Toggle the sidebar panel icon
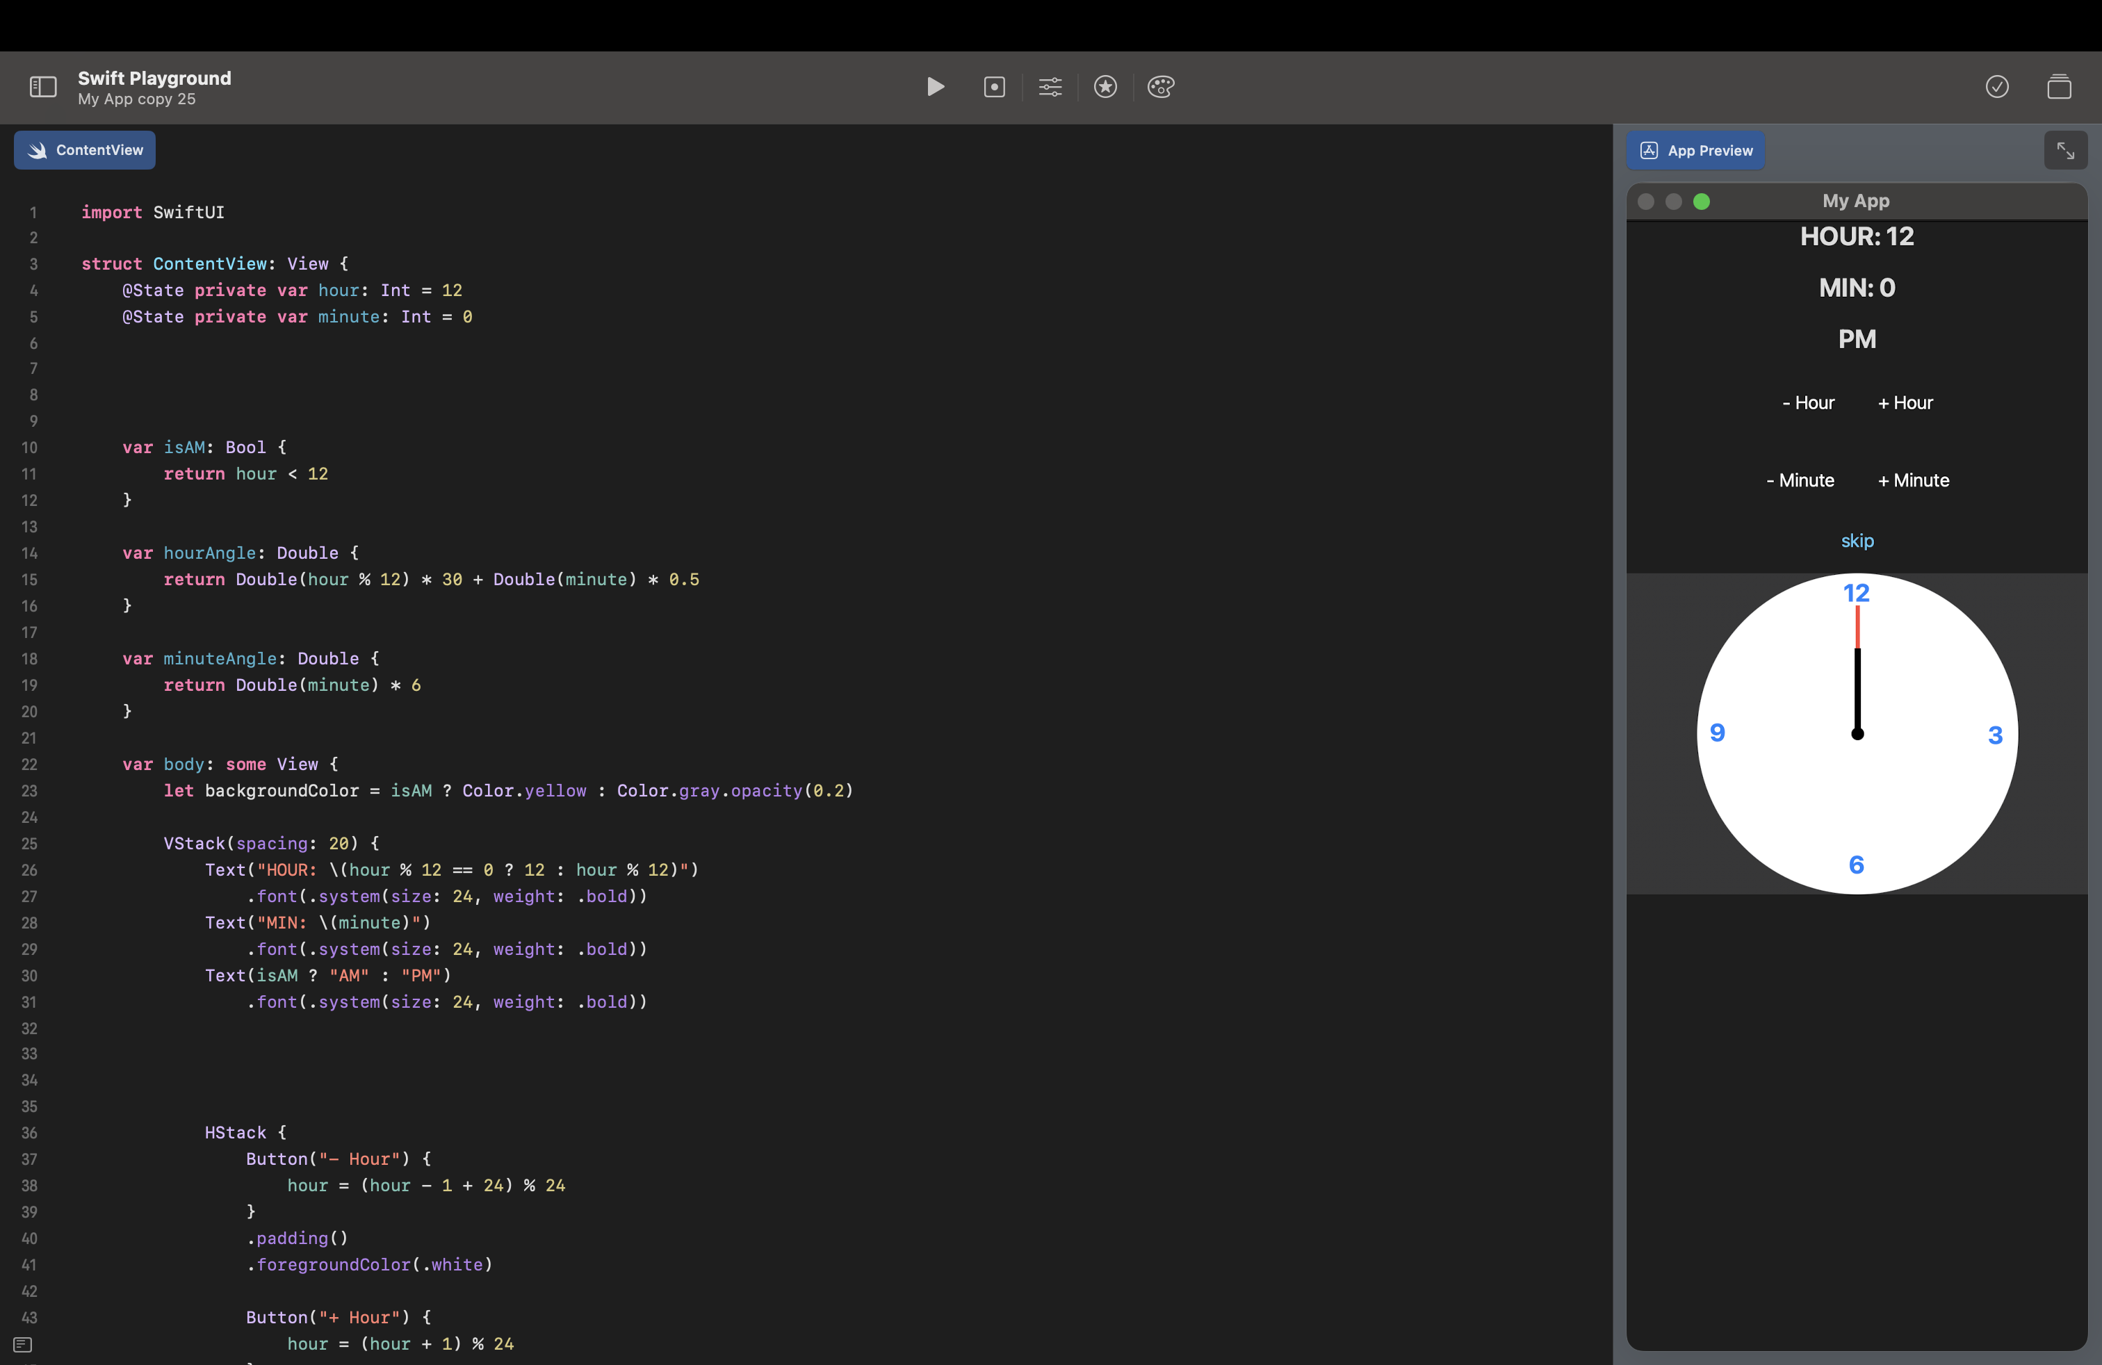The height and width of the screenshot is (1365, 2102). pos(42,86)
